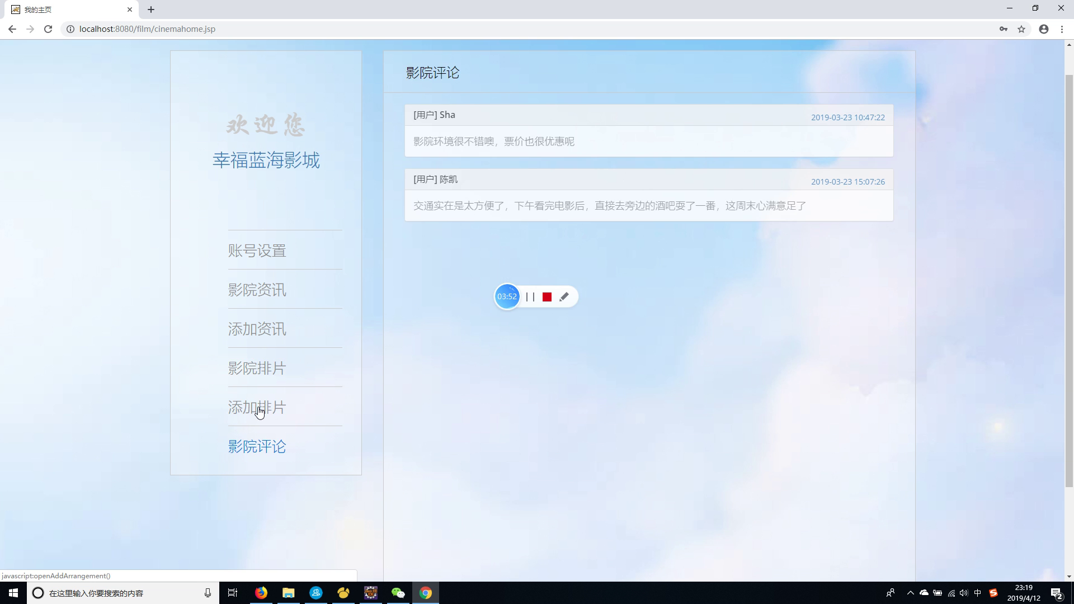Click the comment beginning 交通实在是太方便了
This screenshot has height=604, width=1074.
pyautogui.click(x=610, y=206)
